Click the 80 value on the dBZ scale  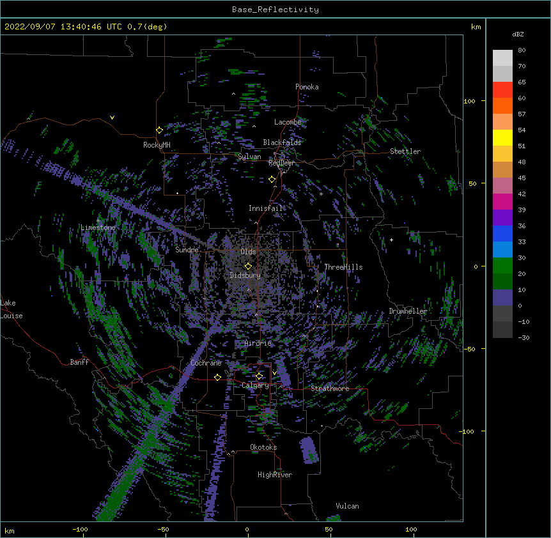click(x=522, y=50)
